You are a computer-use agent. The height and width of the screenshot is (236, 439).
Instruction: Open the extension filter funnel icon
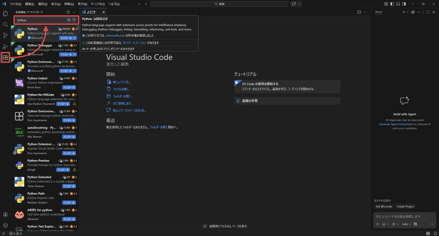tap(74, 20)
